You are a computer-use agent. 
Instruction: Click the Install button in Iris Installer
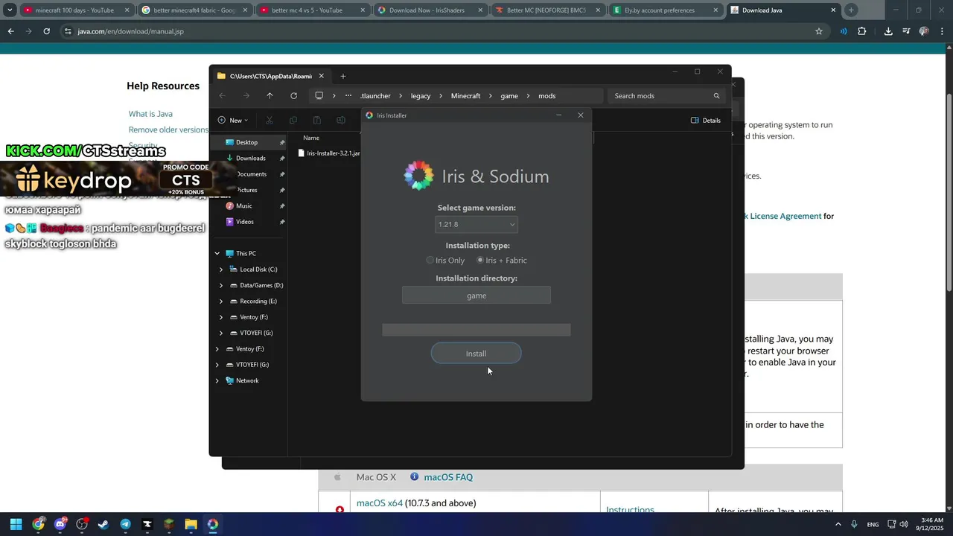(476, 354)
